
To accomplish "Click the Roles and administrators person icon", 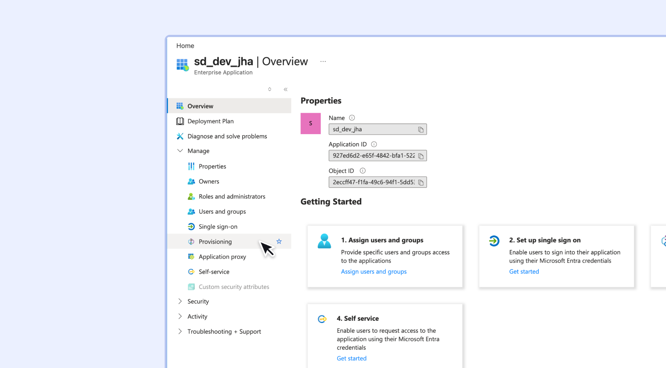I will (x=191, y=196).
